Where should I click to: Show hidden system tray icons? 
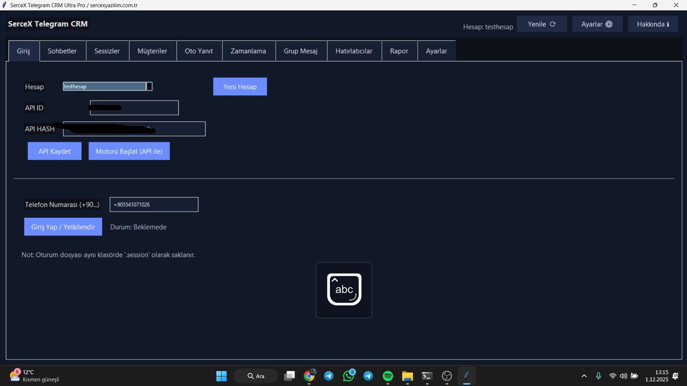[584, 376]
